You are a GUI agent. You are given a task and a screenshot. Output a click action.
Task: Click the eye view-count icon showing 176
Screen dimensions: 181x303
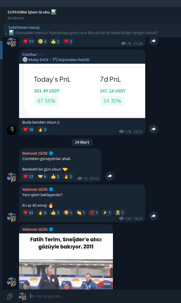click(121, 132)
